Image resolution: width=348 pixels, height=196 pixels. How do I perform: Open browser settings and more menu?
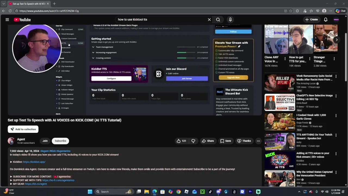point(331,11)
